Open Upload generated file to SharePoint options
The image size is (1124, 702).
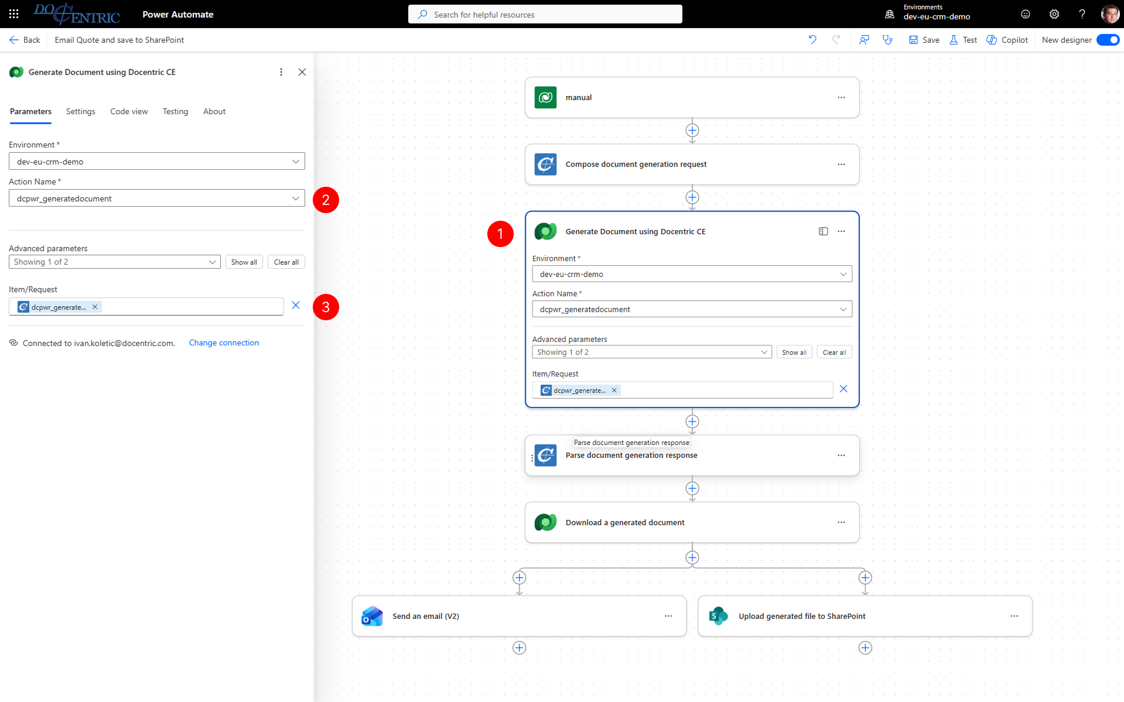[x=1014, y=616]
